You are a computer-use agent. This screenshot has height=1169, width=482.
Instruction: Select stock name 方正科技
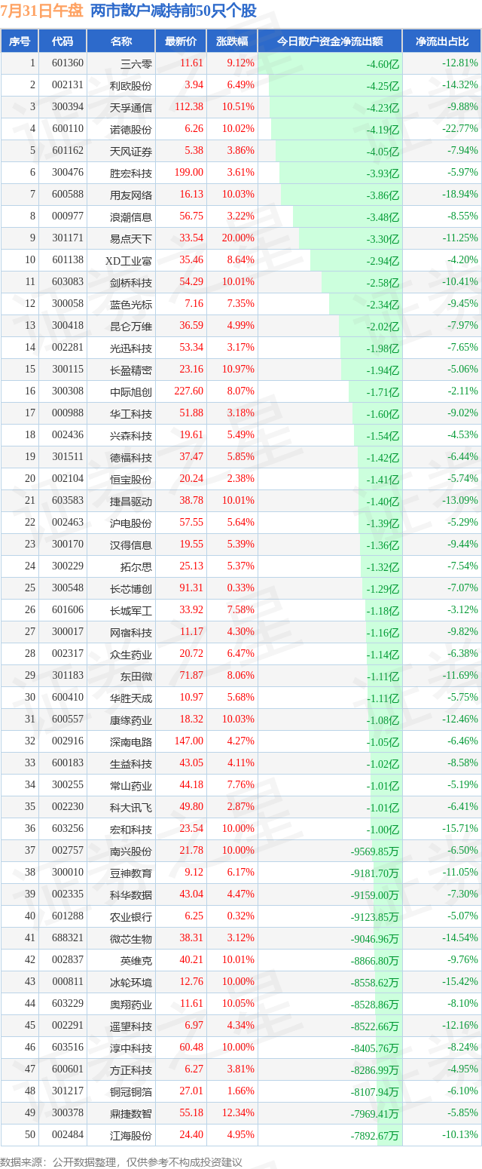[131, 1069]
